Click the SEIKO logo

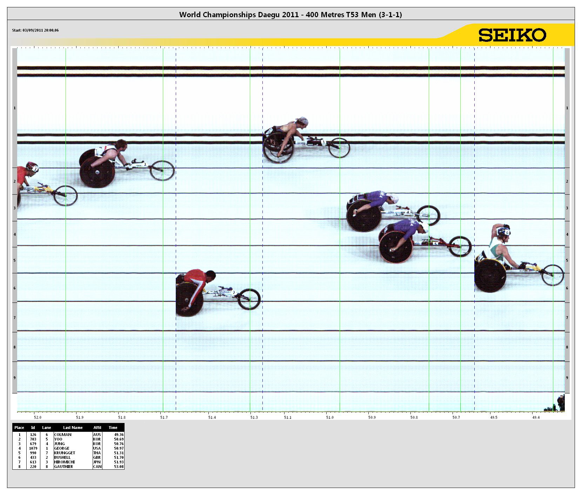click(x=512, y=35)
